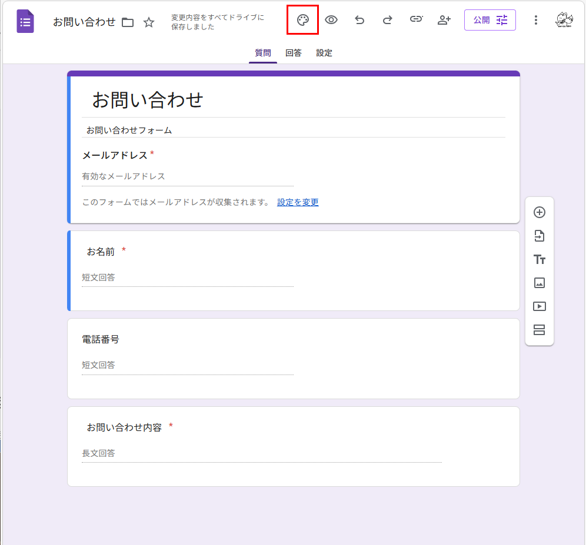Click the import questions icon

539,236
